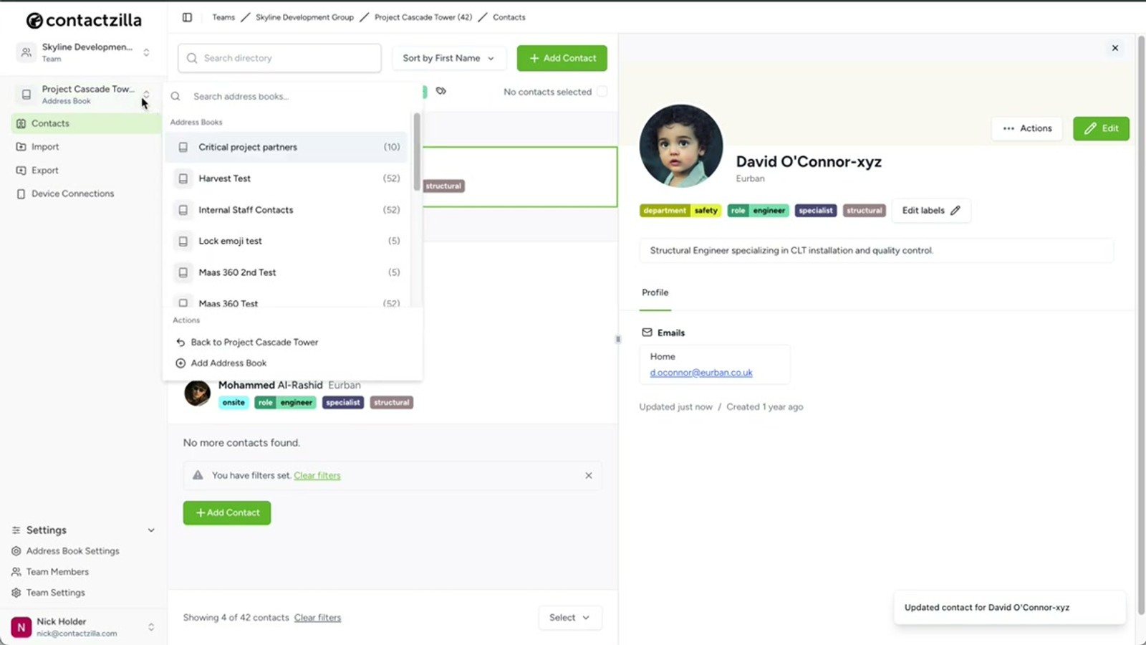Click the panel resize handle between list and detail

[x=618, y=339]
